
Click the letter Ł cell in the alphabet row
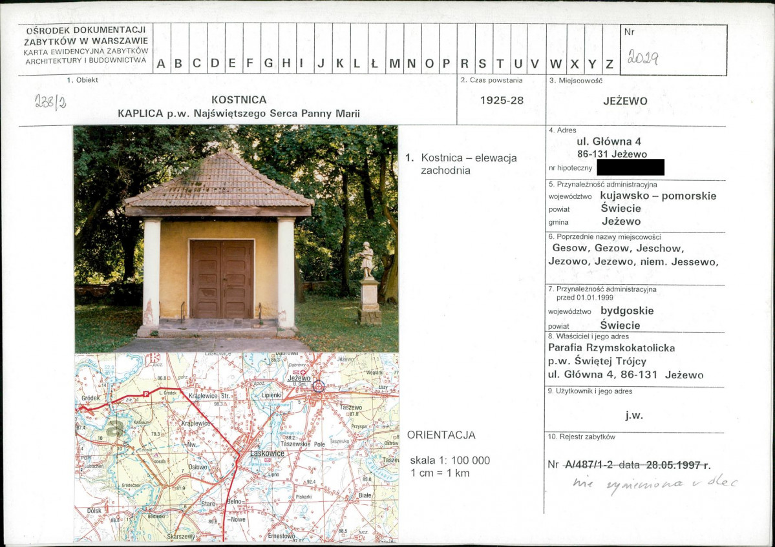point(376,49)
